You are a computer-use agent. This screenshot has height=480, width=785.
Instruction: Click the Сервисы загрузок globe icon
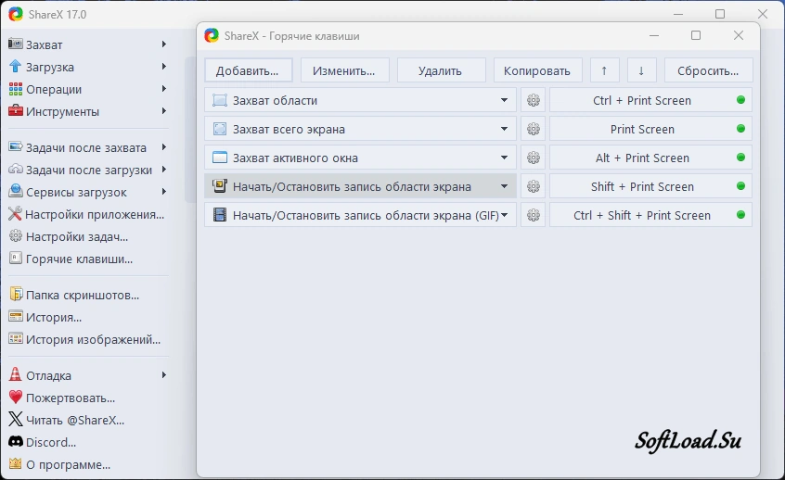tap(16, 192)
